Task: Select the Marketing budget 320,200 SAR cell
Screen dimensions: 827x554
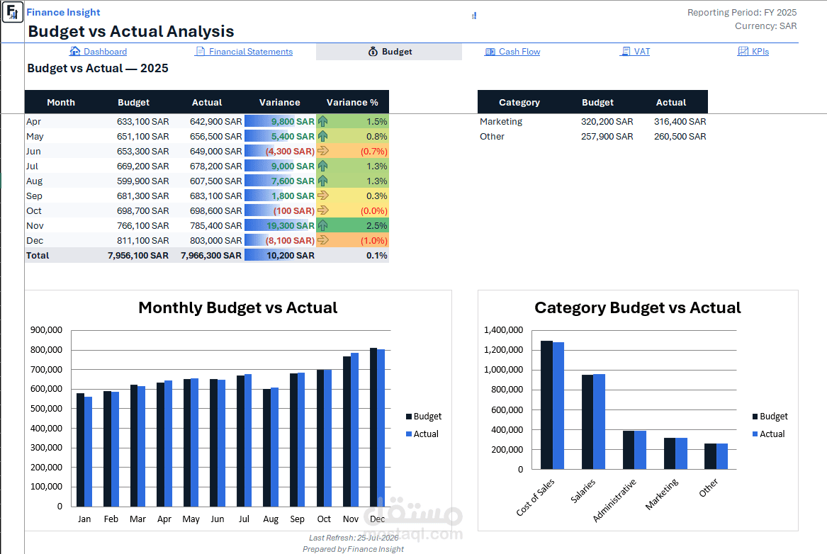Action: [x=598, y=121]
